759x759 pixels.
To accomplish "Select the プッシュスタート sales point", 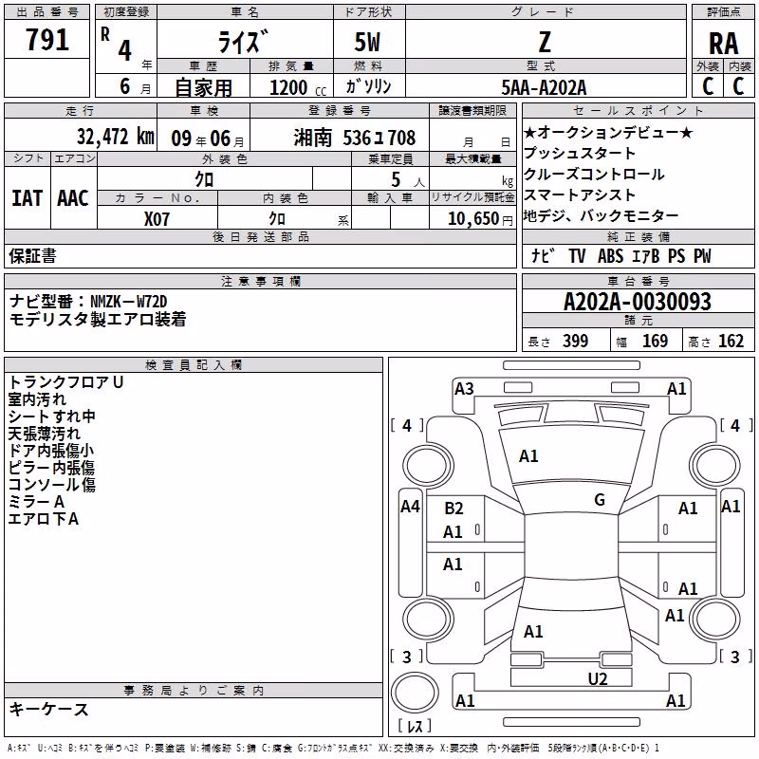I will tap(580, 153).
